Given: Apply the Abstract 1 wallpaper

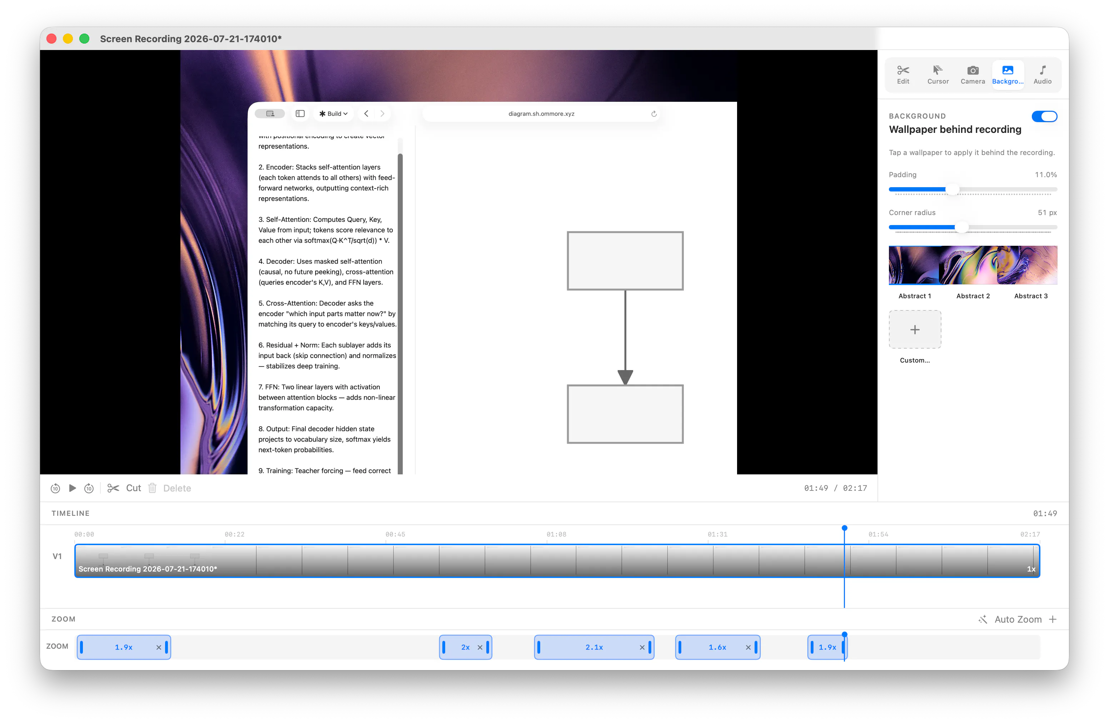Looking at the screenshot, I should [915, 265].
